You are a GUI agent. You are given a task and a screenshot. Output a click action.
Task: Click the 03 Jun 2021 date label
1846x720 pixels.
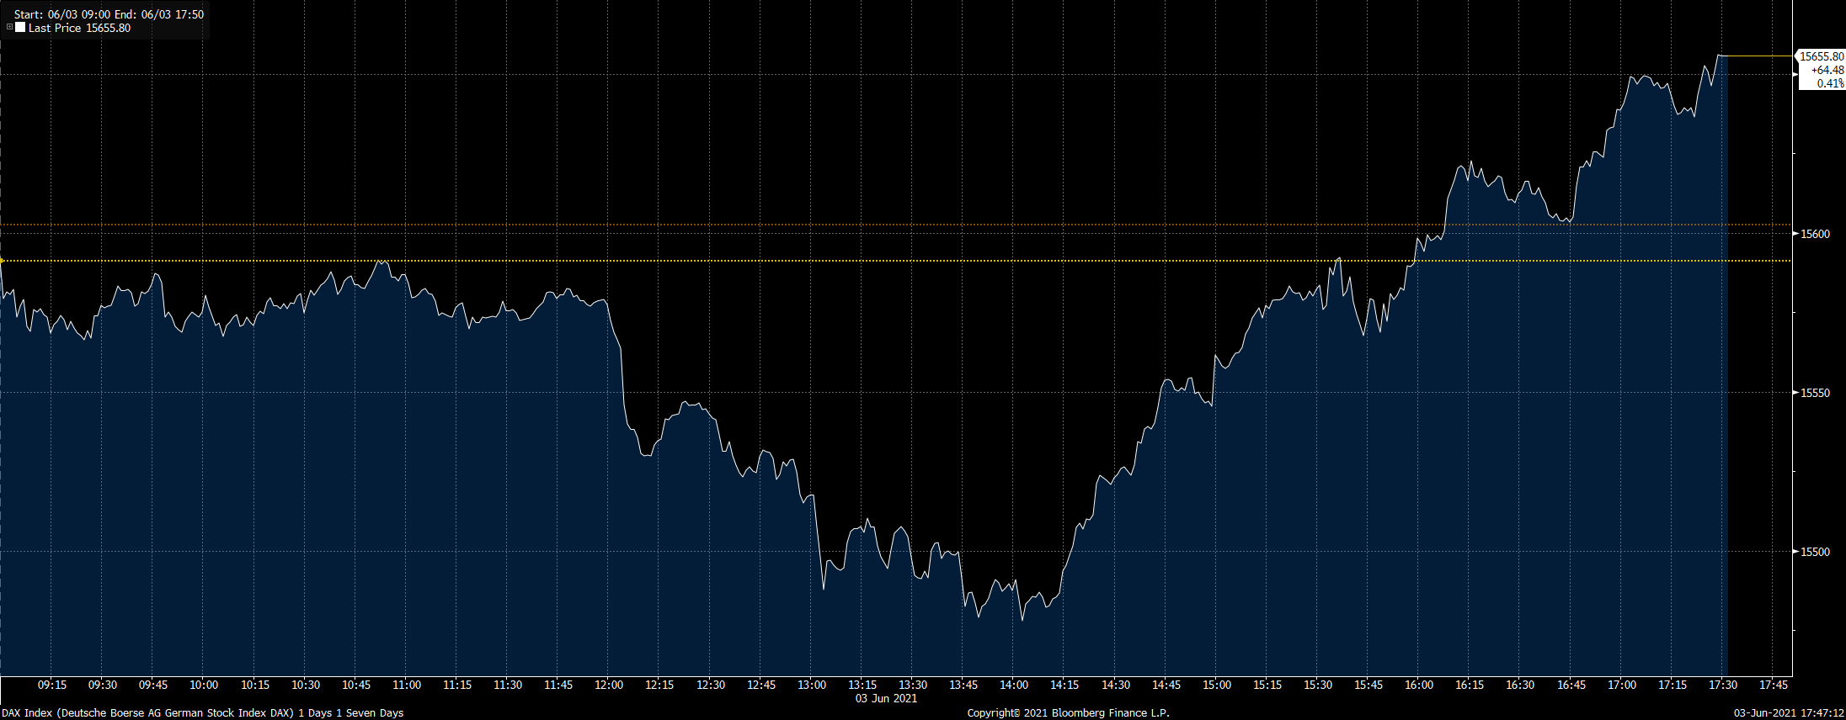(886, 698)
